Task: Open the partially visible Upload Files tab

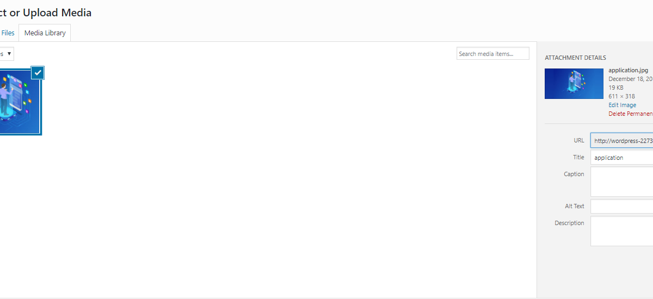Action: 8,33
